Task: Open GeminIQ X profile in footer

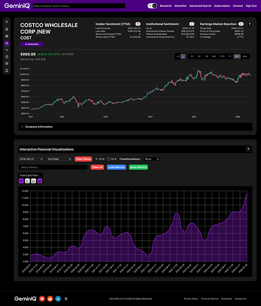Action: [66, 298]
